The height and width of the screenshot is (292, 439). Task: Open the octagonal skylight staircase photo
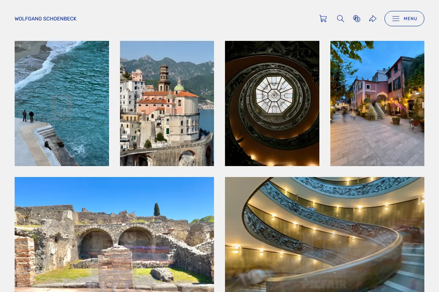pyautogui.click(x=272, y=103)
